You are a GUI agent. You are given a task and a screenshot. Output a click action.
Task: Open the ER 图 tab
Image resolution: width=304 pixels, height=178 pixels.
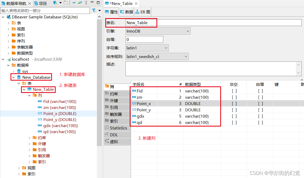143,12
